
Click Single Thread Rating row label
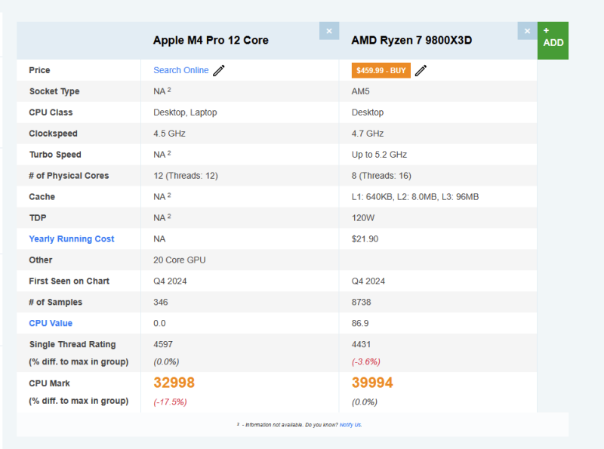72,344
